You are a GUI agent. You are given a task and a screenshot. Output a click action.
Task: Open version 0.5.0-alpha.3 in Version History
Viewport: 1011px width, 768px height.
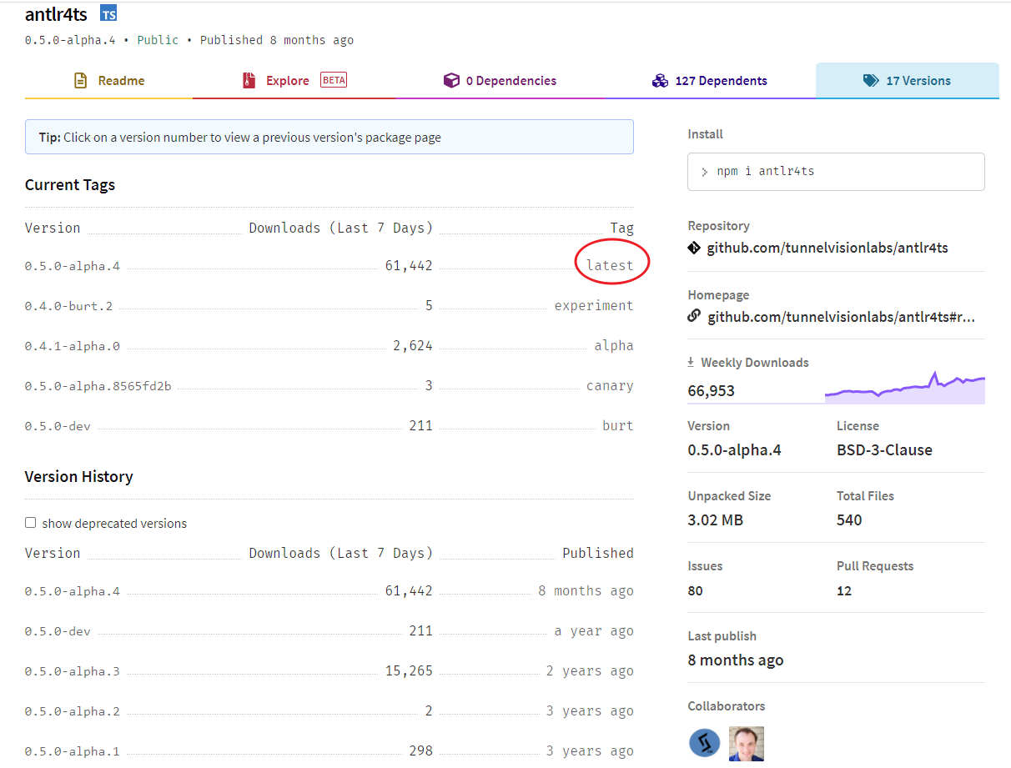tap(72, 671)
